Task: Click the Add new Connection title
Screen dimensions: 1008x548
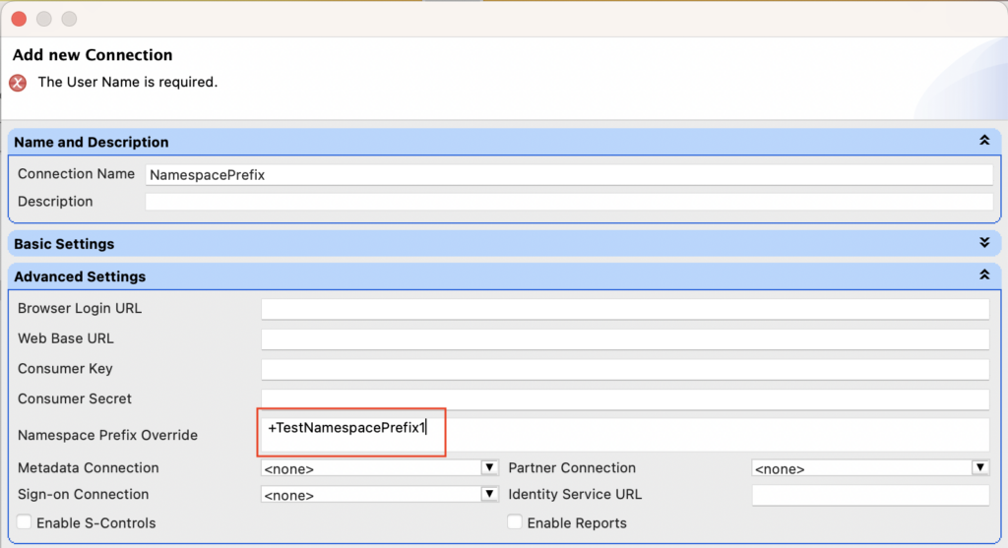Action: pyautogui.click(x=93, y=55)
